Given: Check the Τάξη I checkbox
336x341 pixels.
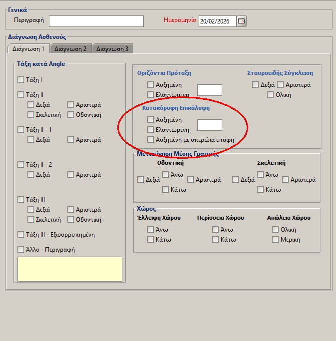Looking at the screenshot, I should pyautogui.click(x=21, y=80).
